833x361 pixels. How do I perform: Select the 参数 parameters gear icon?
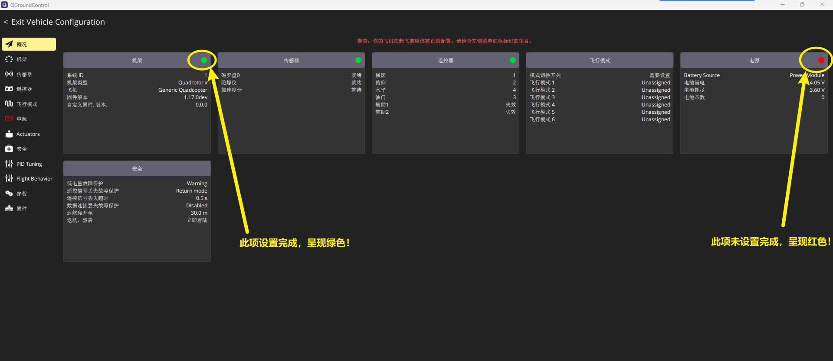tap(9, 193)
